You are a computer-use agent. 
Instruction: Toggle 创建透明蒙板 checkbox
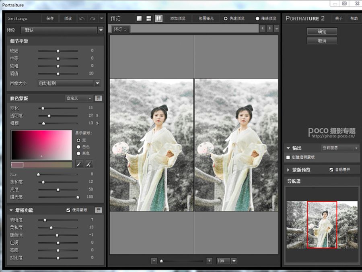tap(288, 157)
